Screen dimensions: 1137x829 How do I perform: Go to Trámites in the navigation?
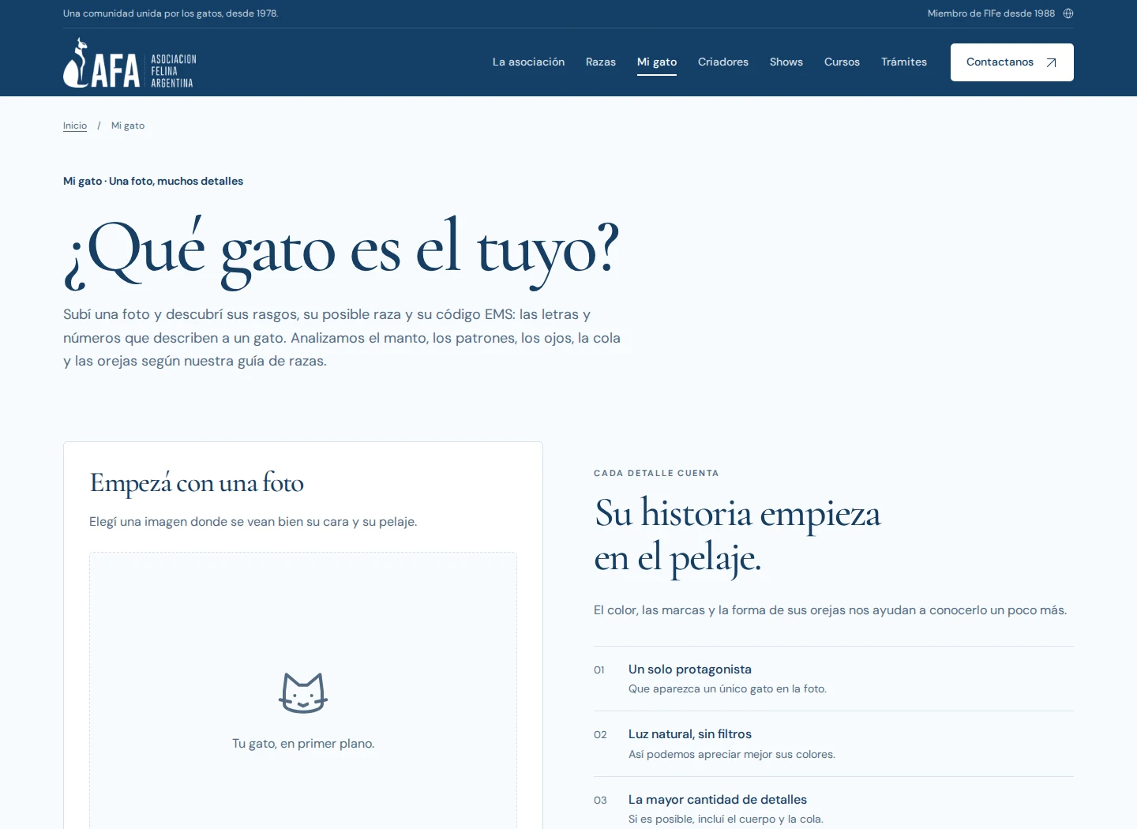coord(904,62)
